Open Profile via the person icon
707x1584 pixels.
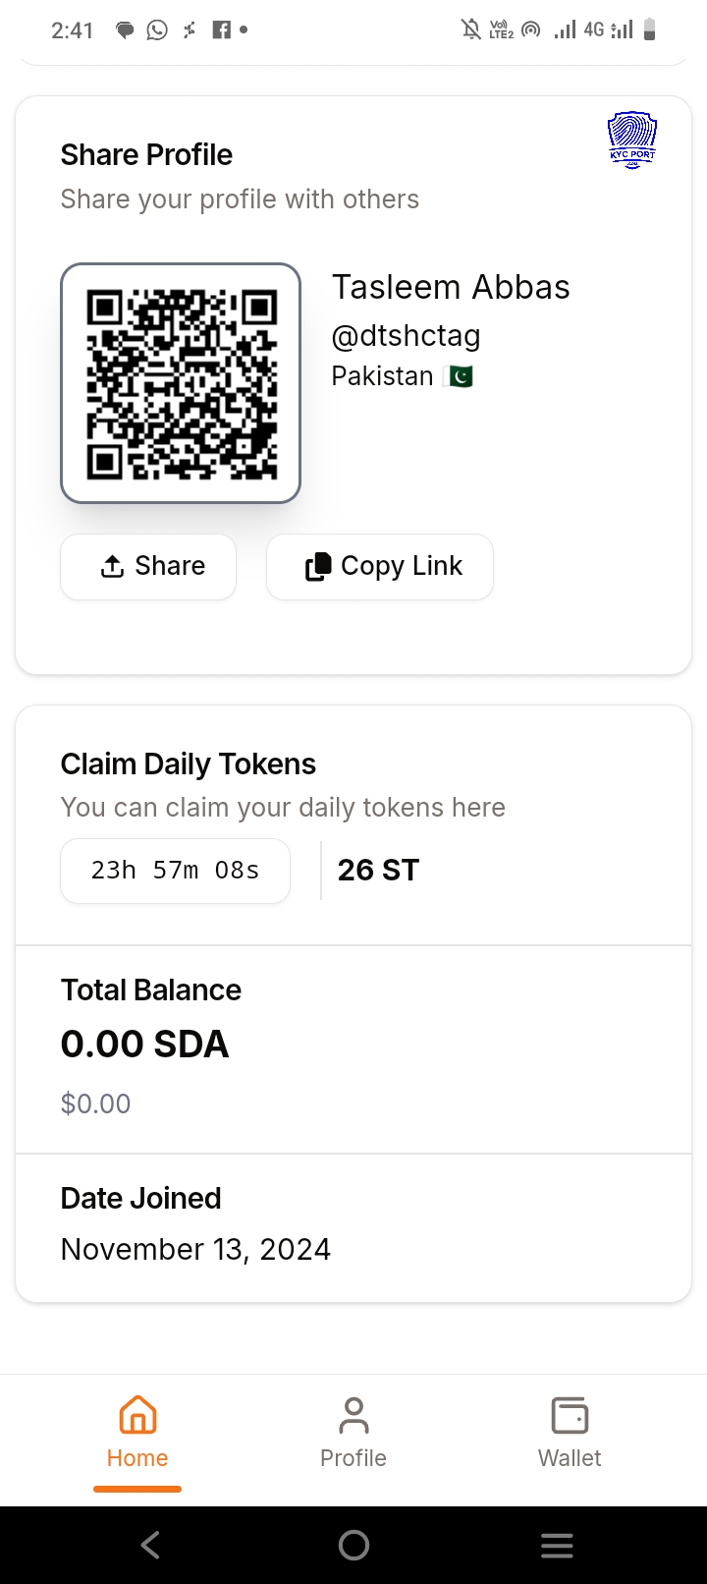click(x=353, y=1416)
